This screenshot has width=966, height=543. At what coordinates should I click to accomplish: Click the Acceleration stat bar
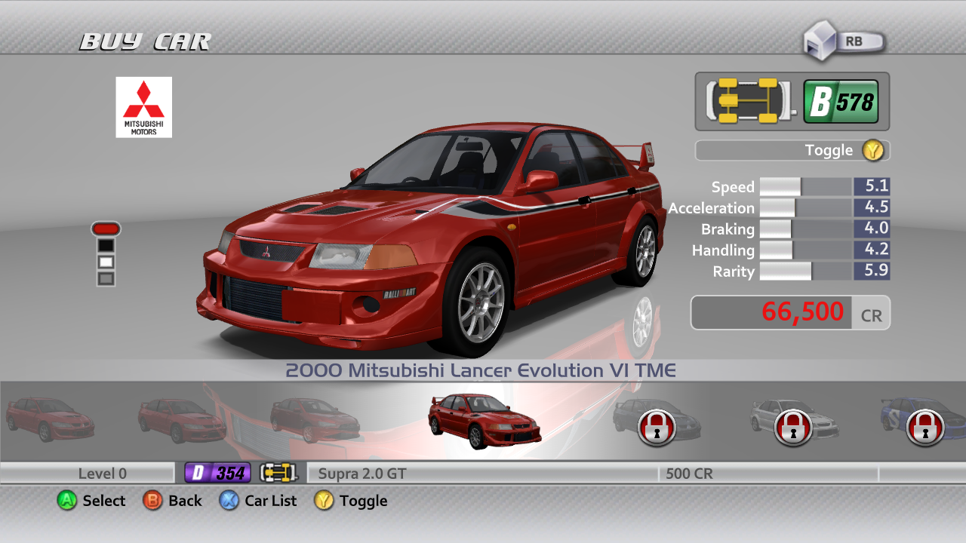tap(806, 208)
